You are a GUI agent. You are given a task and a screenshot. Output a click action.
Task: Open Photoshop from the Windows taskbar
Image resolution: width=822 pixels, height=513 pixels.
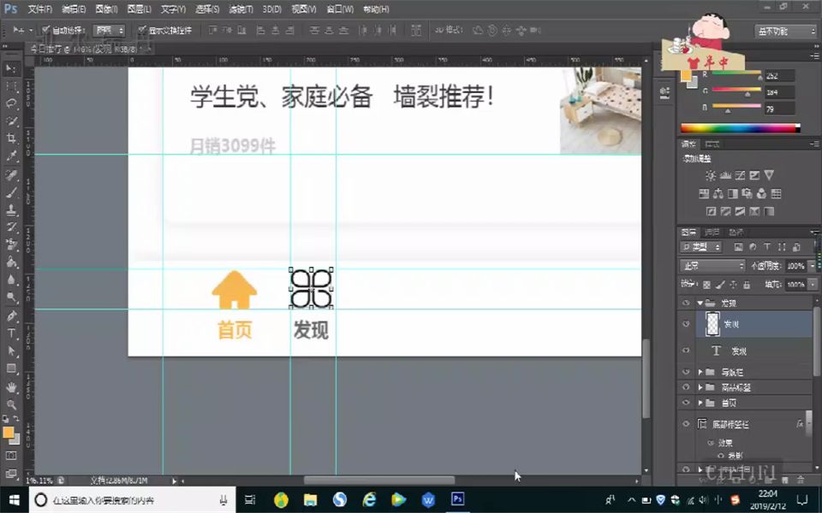coord(458,498)
